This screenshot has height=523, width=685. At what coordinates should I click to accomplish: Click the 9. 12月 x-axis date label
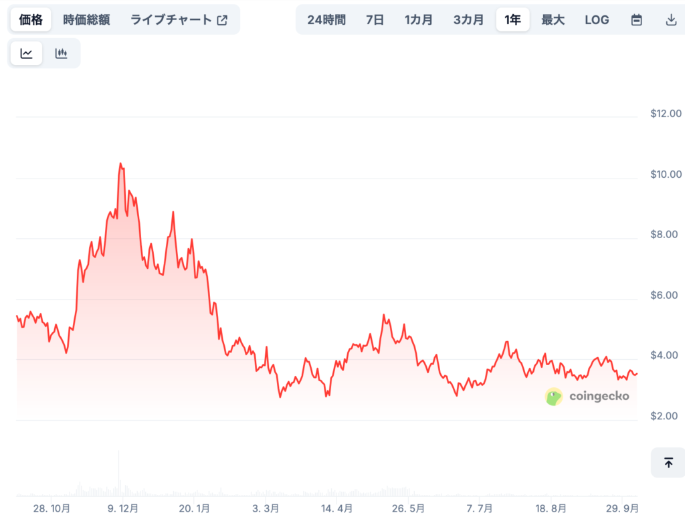click(x=123, y=508)
